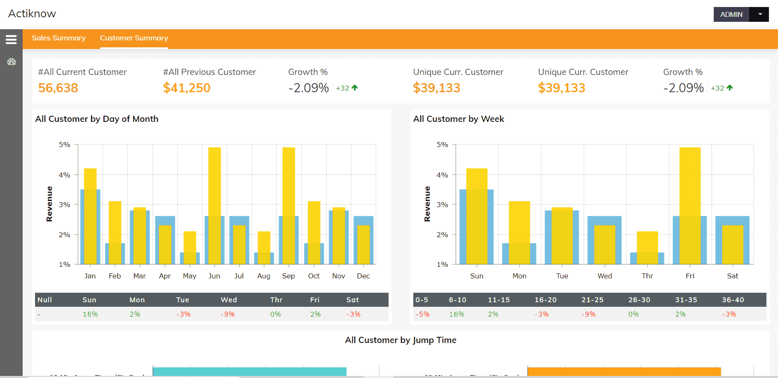Click the Wed column header in left table
Image resolution: width=778 pixels, height=378 pixels.
[x=229, y=300]
